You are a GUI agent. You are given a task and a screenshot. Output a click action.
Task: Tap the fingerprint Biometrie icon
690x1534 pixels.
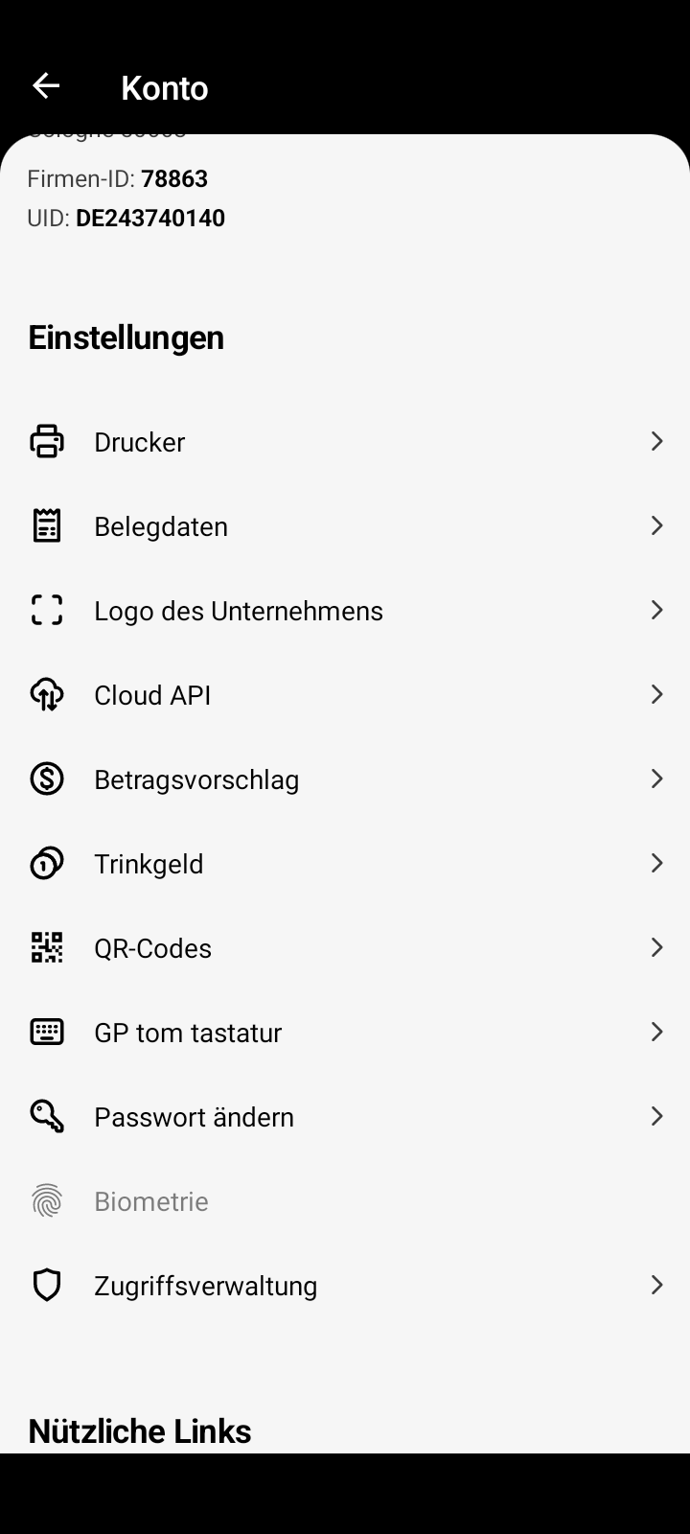[x=47, y=1200]
